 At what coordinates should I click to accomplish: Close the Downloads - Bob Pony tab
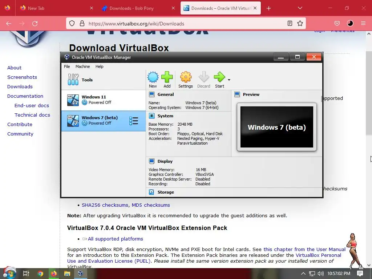(173, 8)
